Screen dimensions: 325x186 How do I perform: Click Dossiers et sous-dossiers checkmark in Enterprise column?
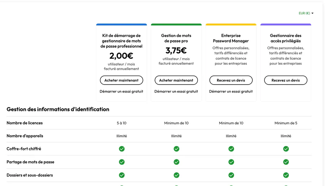tap(231, 175)
